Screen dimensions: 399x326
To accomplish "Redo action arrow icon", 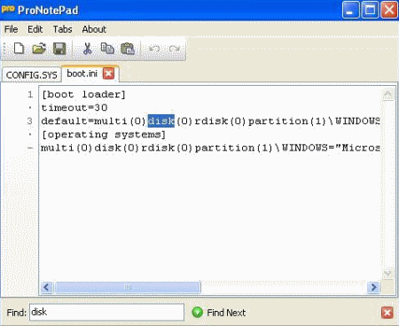I will click(175, 49).
